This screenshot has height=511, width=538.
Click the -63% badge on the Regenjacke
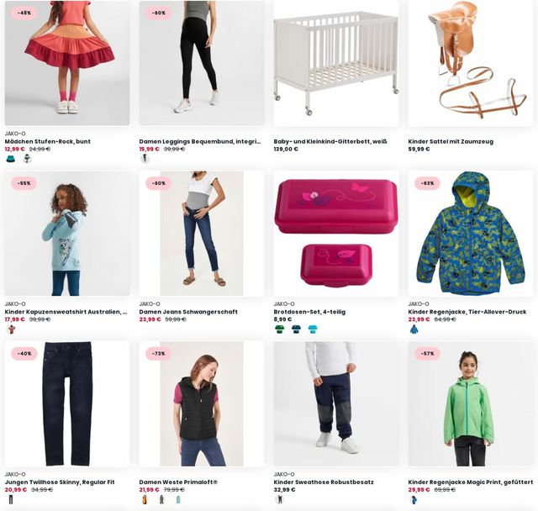[x=428, y=183]
